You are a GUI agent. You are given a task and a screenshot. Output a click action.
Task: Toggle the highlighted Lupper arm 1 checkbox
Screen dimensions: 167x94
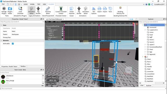[x=63, y=37]
